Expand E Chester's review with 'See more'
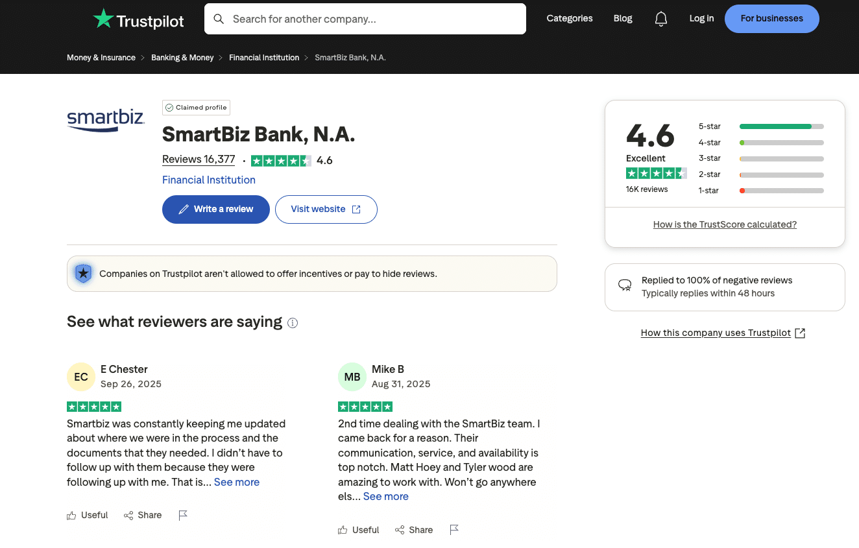The image size is (859, 548). click(x=236, y=482)
